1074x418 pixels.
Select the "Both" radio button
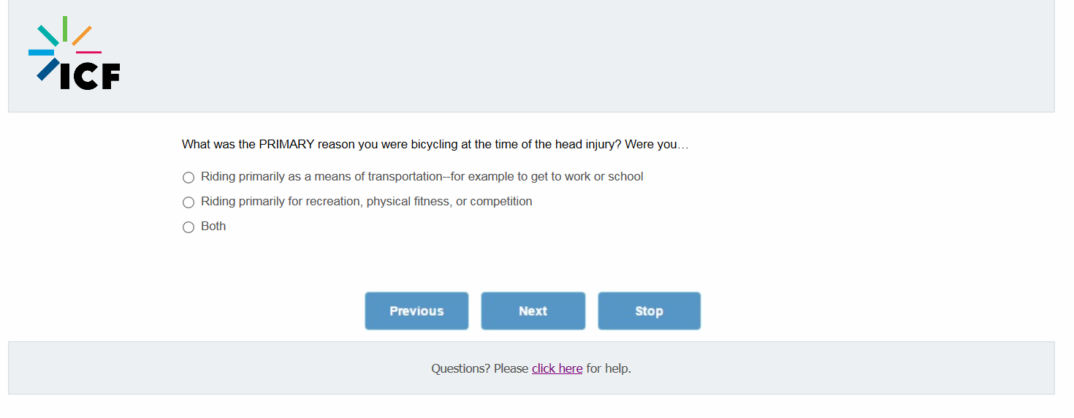pos(188,227)
